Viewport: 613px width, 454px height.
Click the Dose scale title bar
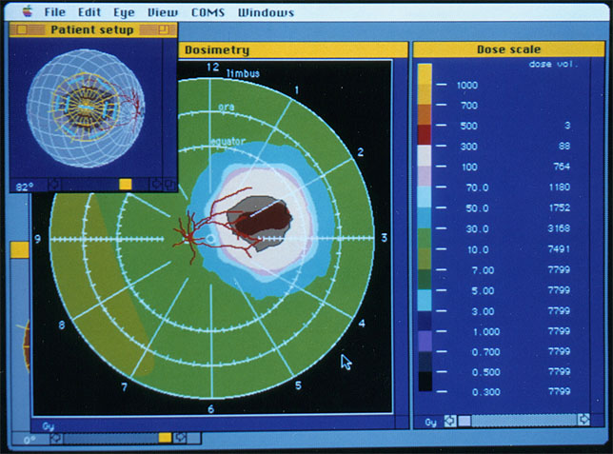(507, 49)
